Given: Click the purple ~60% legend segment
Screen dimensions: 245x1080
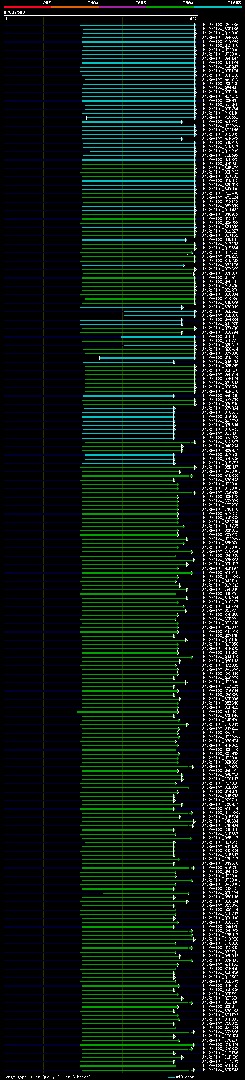Looking at the screenshot, I should [122, 7].
